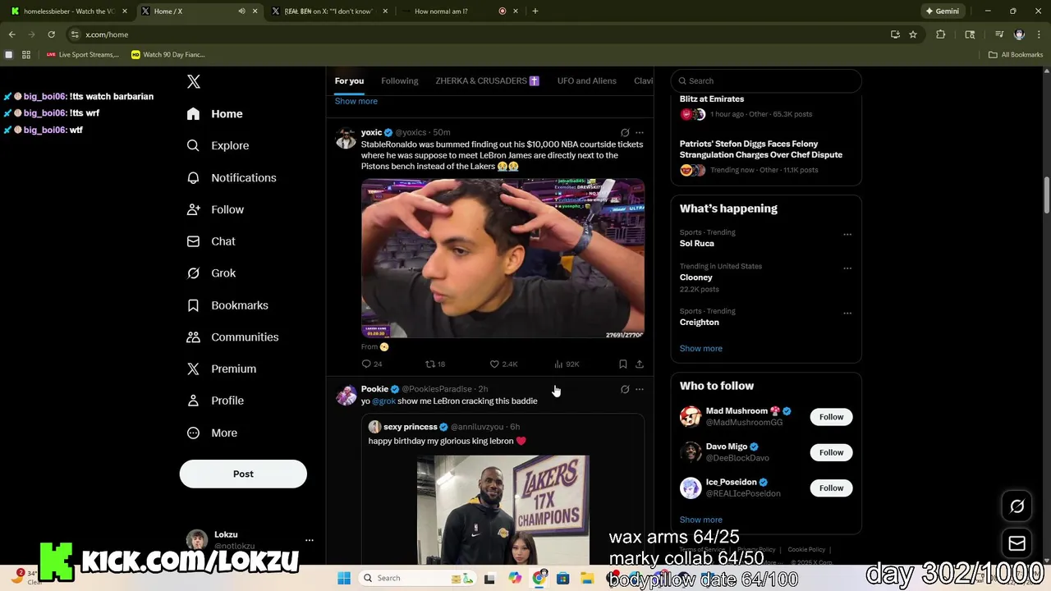Open Chat in the sidebar
Screen dimensions: 1051x591
(x=211, y=241)
